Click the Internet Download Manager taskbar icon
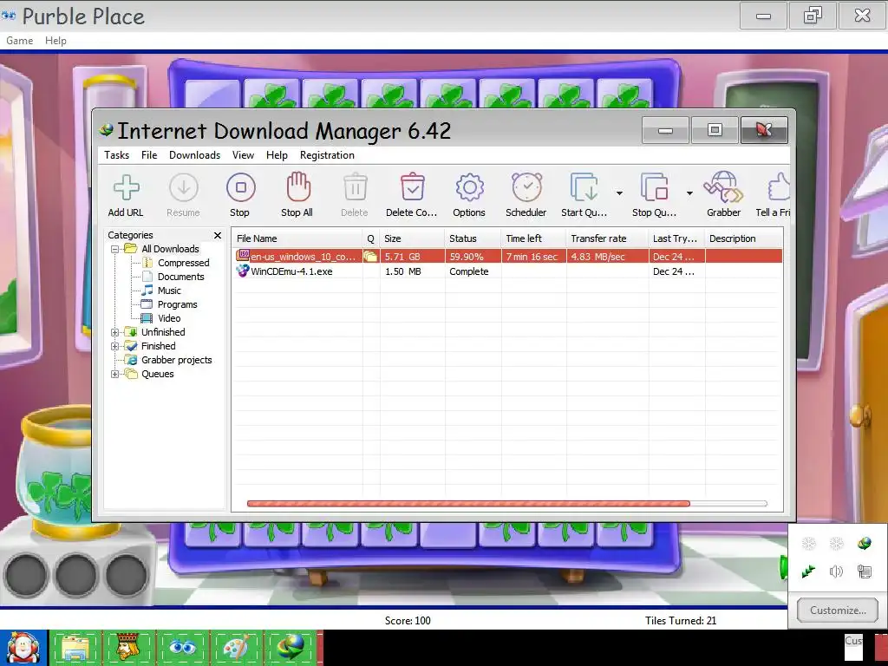Image resolution: width=888 pixels, height=666 pixels. (290, 648)
